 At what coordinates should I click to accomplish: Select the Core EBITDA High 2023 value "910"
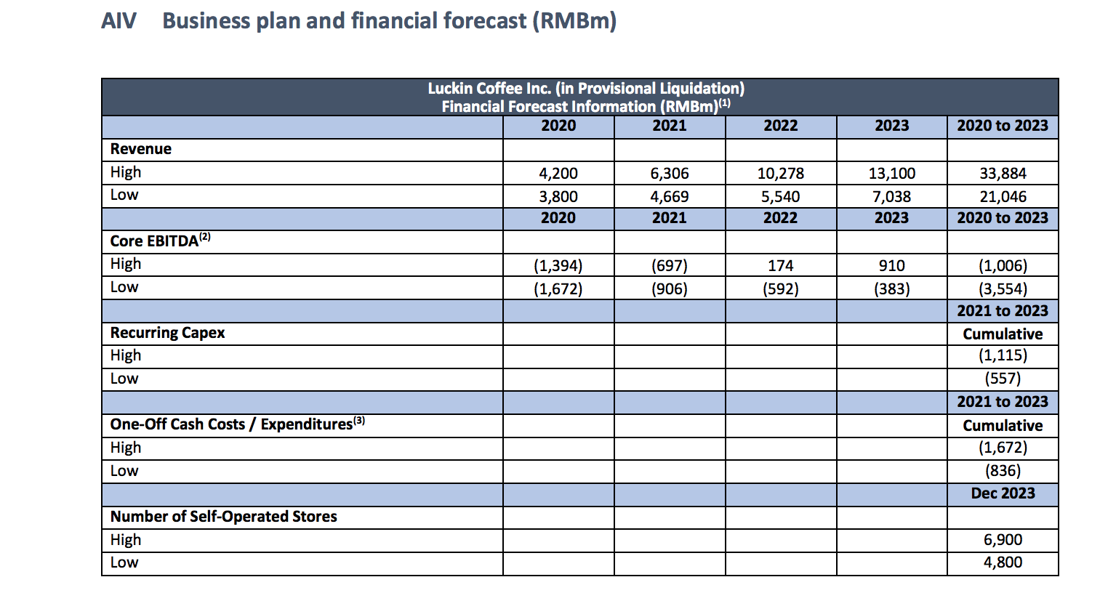892,266
